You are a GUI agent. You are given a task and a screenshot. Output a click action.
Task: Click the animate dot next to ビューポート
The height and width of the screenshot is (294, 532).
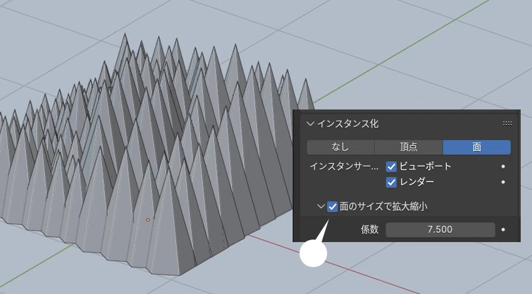point(503,166)
